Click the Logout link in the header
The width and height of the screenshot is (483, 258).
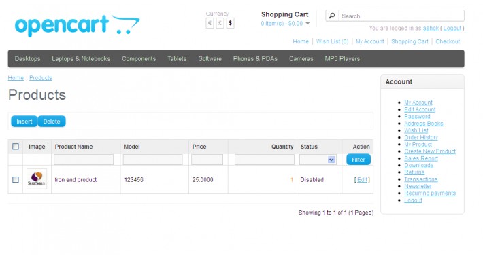(x=452, y=29)
